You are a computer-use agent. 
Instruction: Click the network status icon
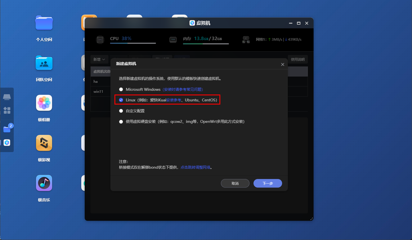click(x=246, y=40)
